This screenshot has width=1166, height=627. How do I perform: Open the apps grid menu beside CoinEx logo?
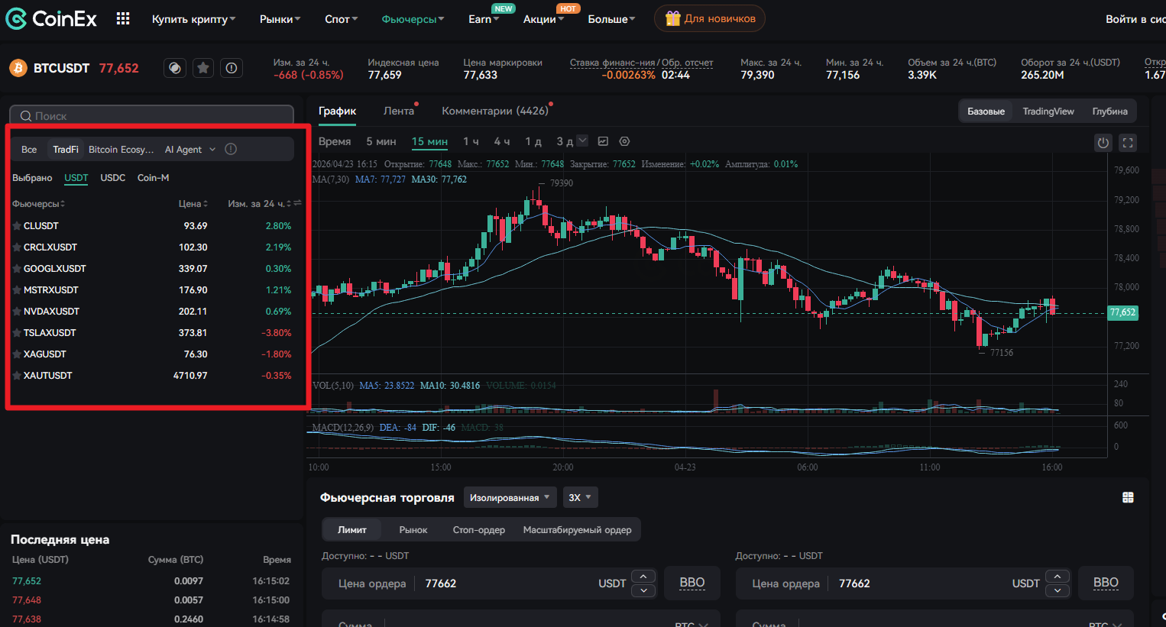pyautogui.click(x=123, y=18)
